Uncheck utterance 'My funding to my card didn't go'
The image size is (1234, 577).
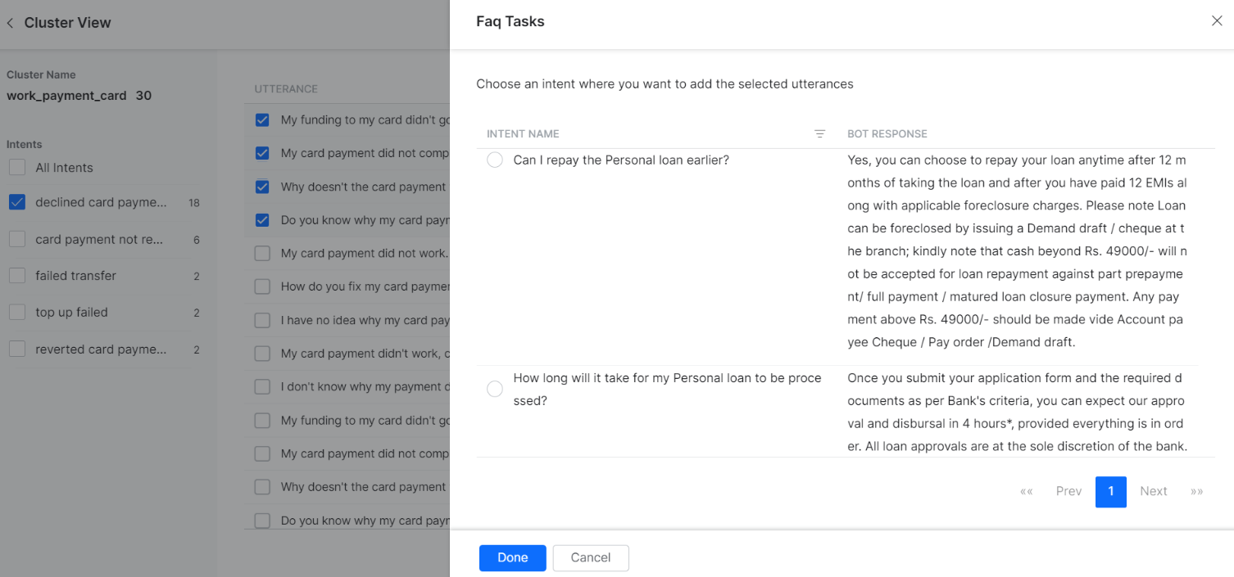point(262,119)
